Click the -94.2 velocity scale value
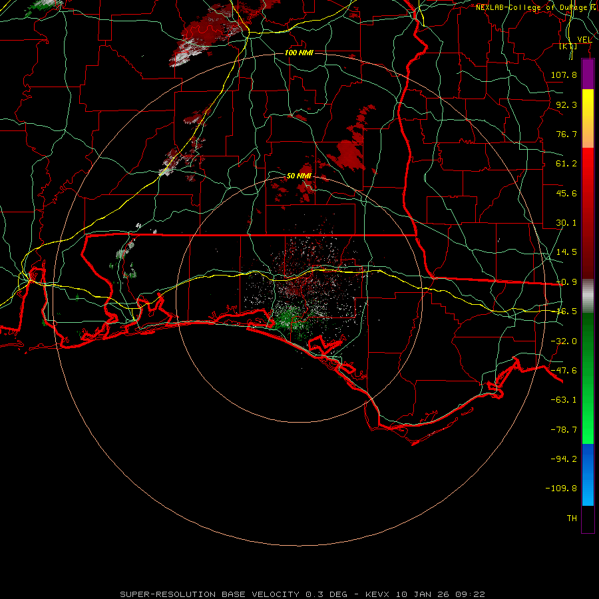 [564, 459]
